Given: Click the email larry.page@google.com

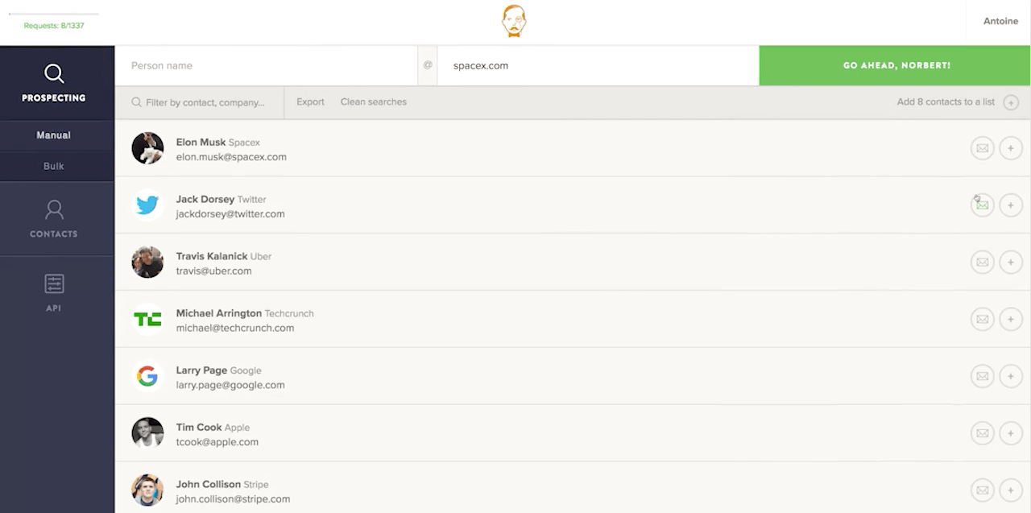Looking at the screenshot, I should 230,385.
